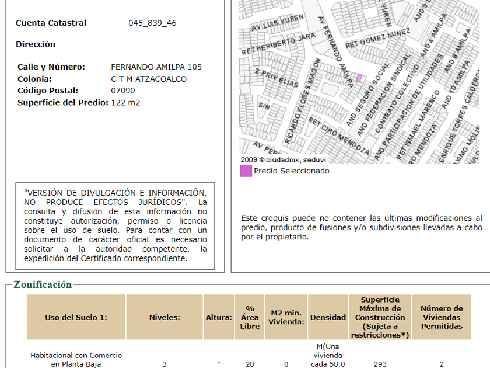Click the 'Código Postal:' label
Image resolution: width=490 pixels, height=368 pixels.
click(48, 91)
